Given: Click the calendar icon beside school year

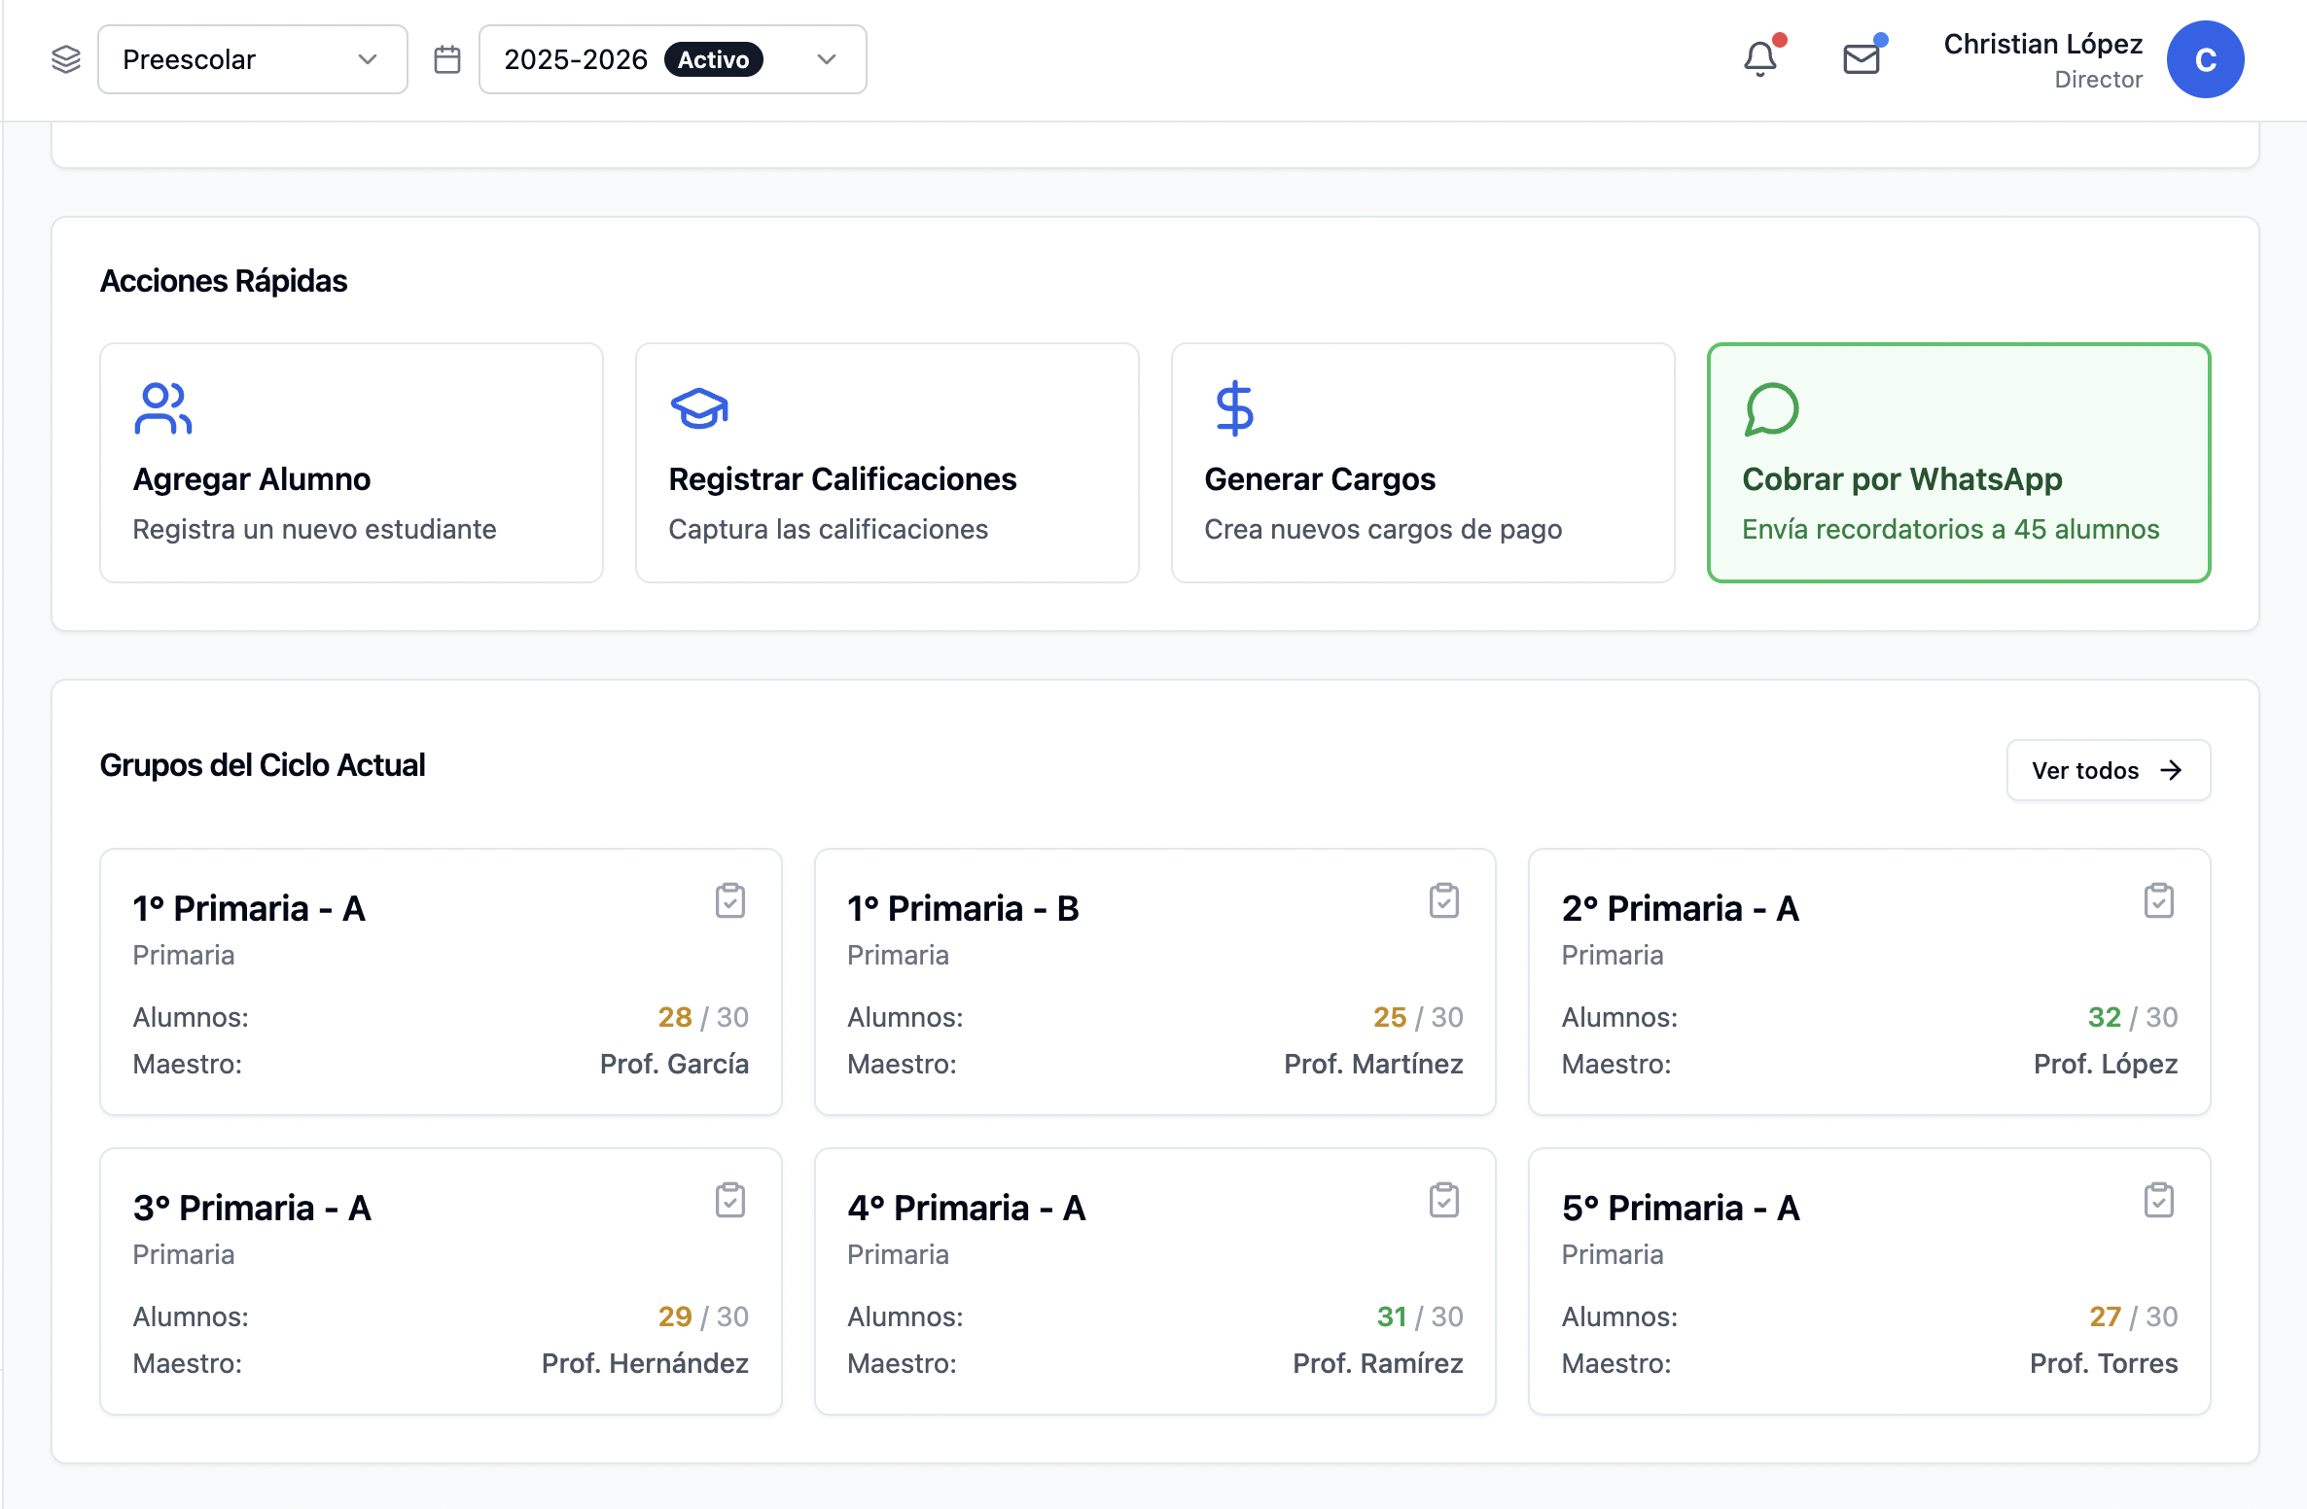Looking at the screenshot, I should coord(447,59).
